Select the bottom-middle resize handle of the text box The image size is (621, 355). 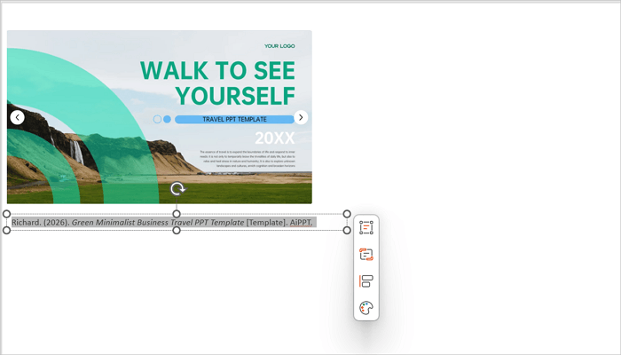[177, 230]
